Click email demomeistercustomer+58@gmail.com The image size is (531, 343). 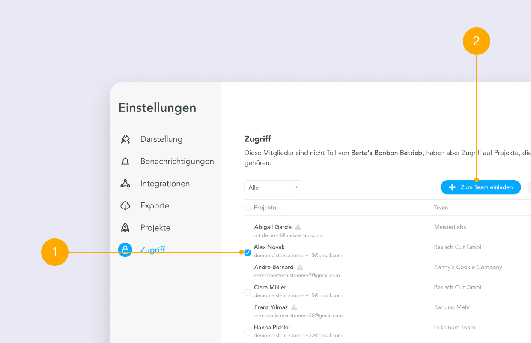(x=298, y=316)
